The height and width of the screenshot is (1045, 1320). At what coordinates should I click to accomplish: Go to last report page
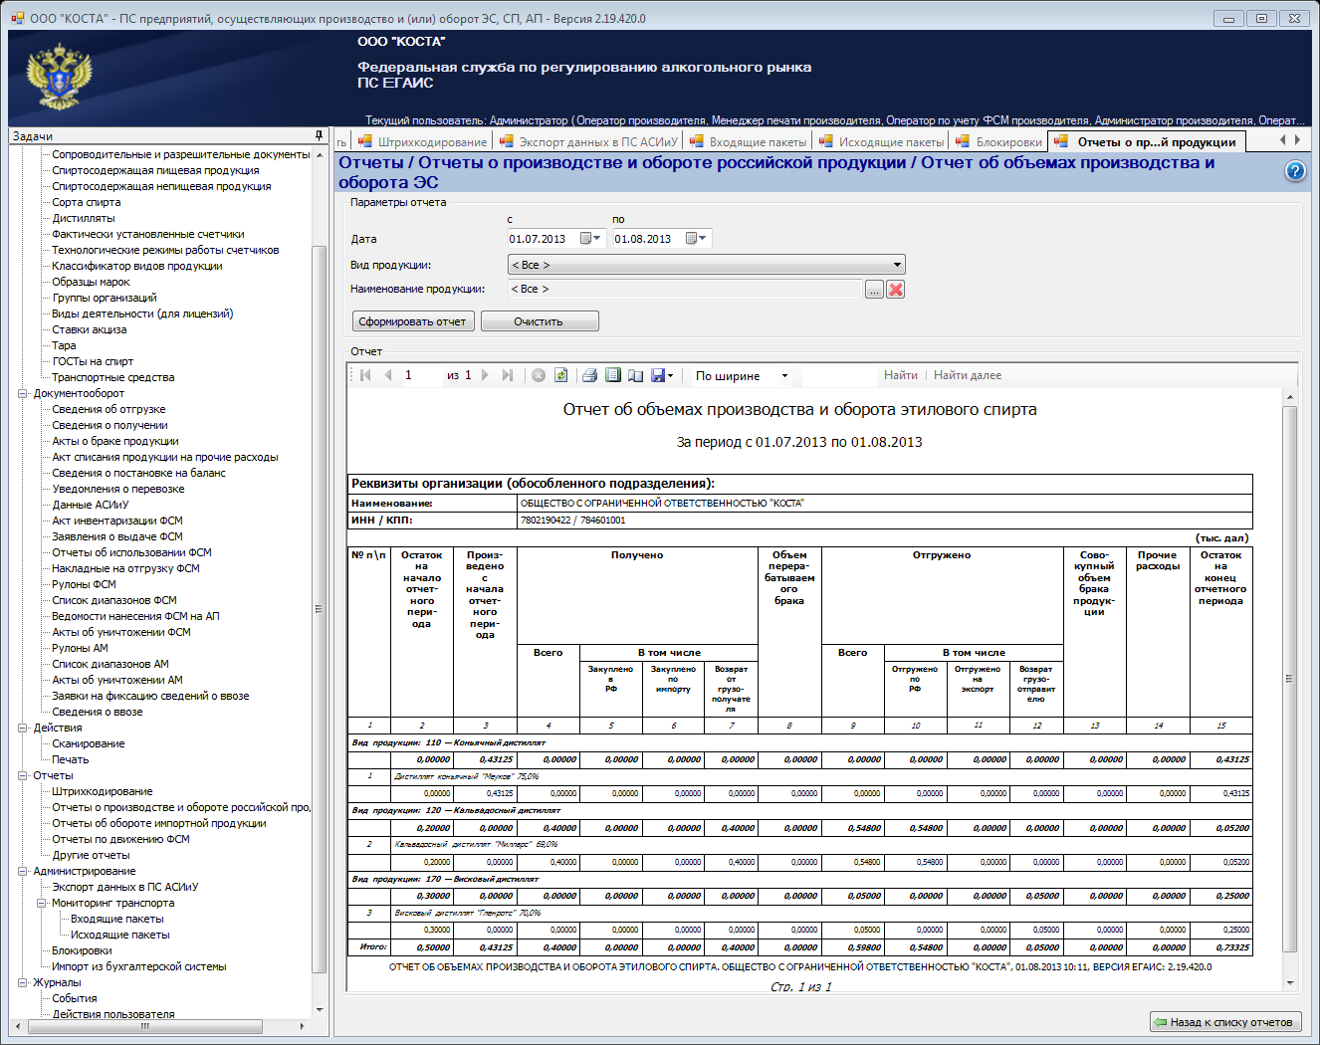(x=508, y=375)
